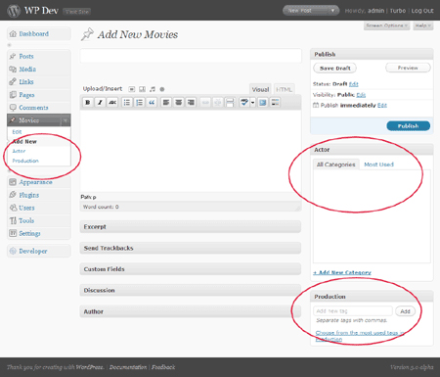440x377 pixels.
Task: Toggle italic formatting in editor toolbar
Action: click(100, 103)
